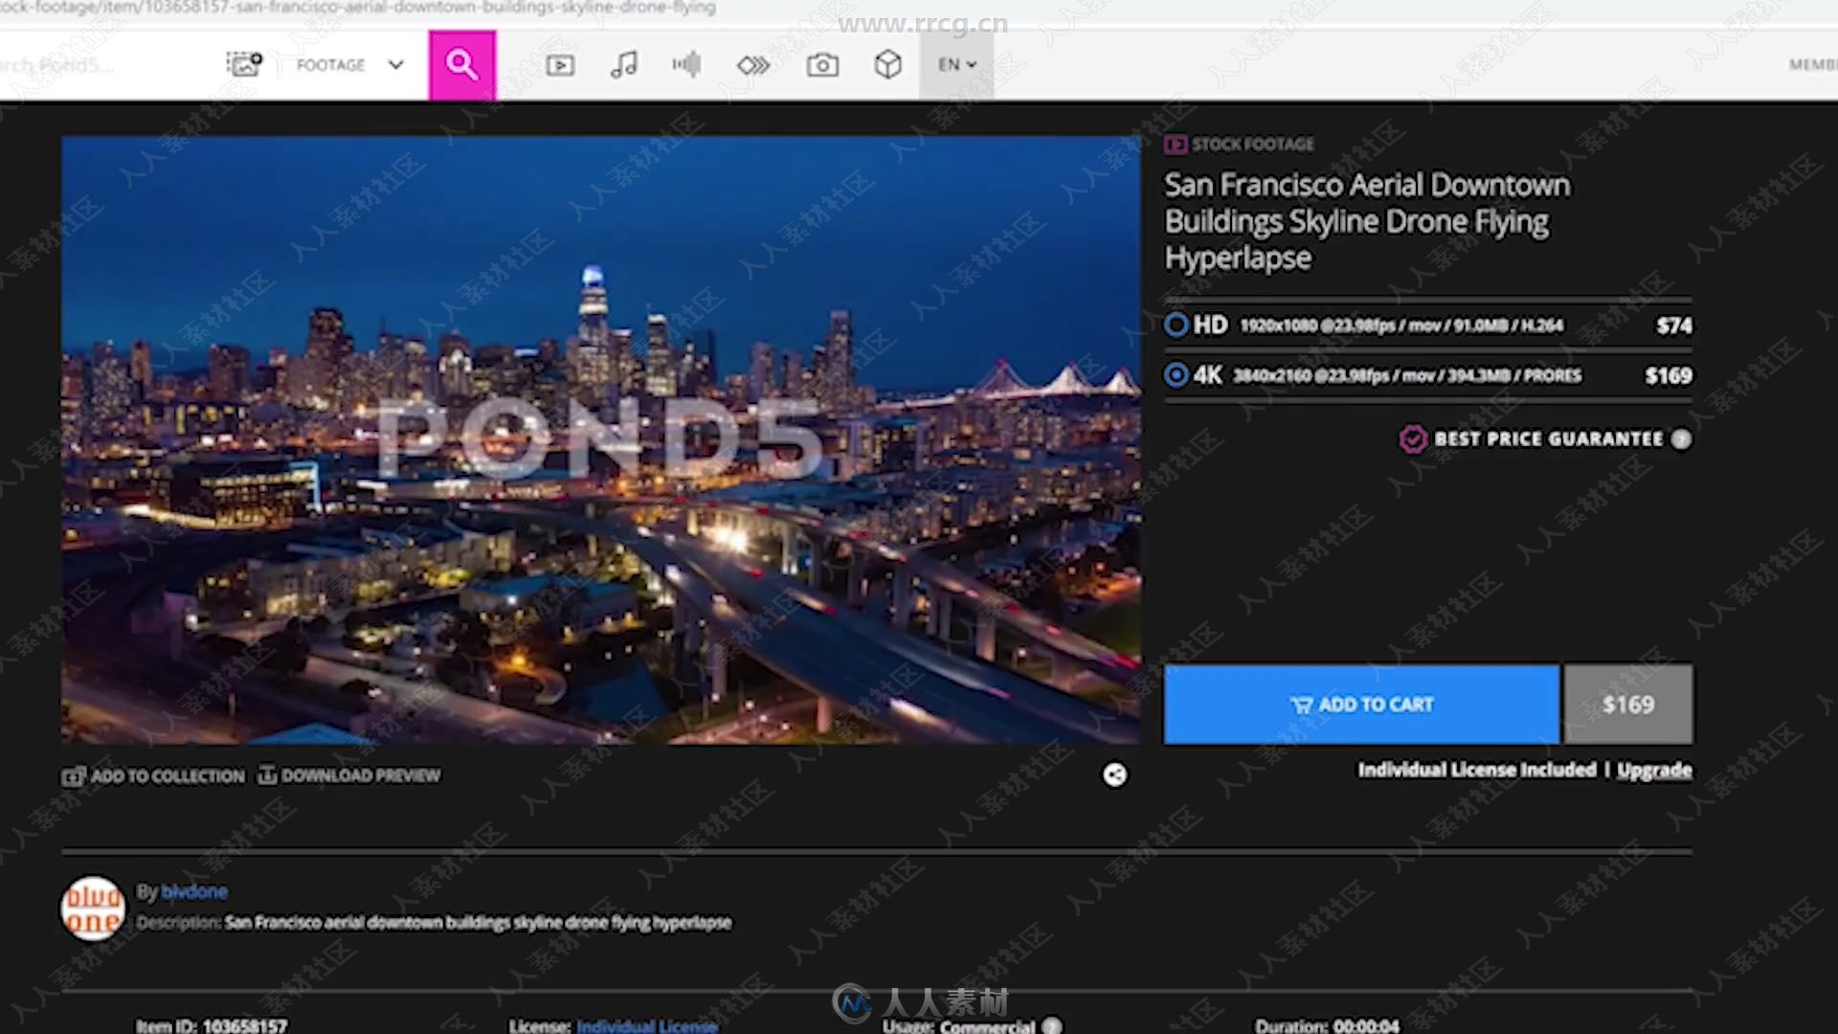This screenshot has height=1034, width=1838.
Task: Expand the license Upgrade option
Action: (x=1655, y=769)
